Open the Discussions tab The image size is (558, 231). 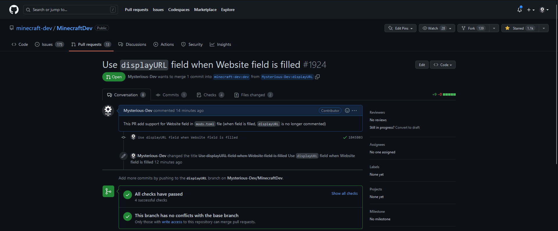click(132, 44)
